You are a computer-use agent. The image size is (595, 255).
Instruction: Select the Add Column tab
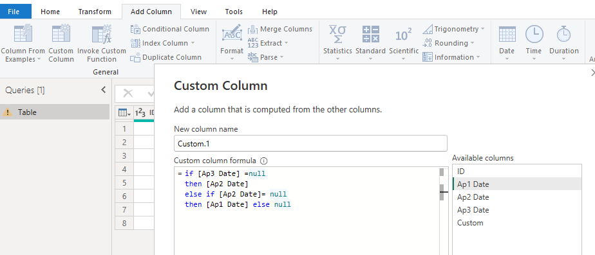tap(151, 12)
